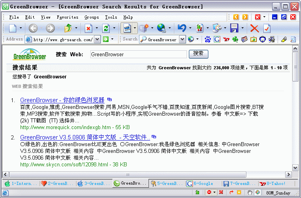This screenshot has width=301, height=198.
Task: Click the green Go arrow beside address bar
Action: tap(106, 39)
